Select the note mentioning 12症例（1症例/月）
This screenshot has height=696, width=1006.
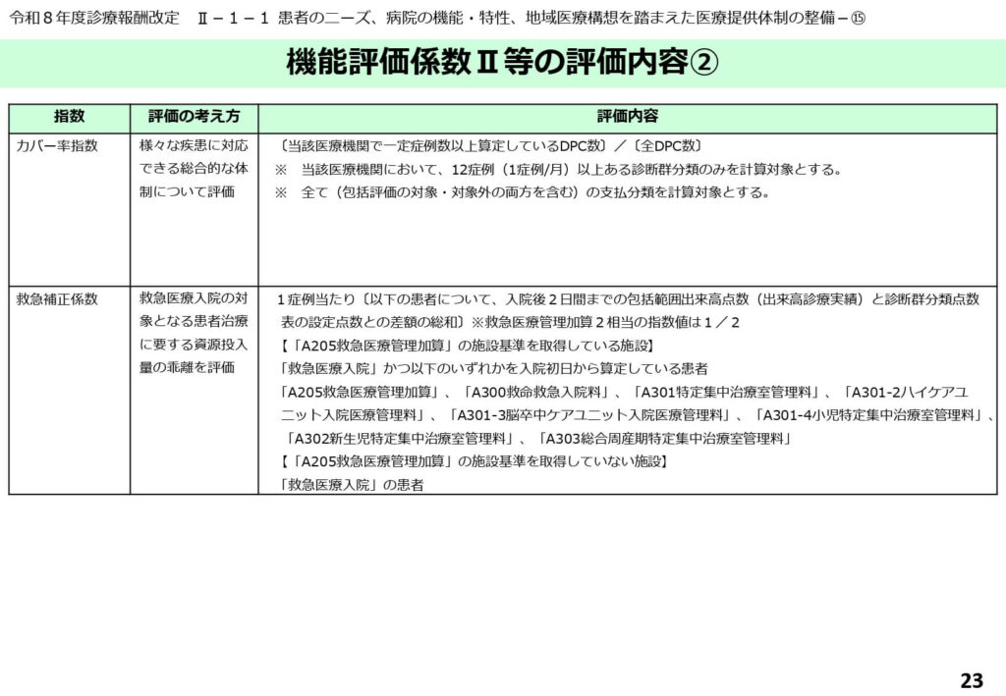pyautogui.click(x=558, y=170)
